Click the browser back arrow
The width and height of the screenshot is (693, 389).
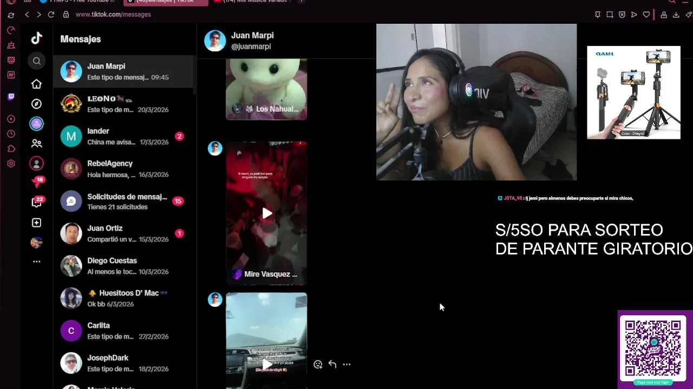[27, 15]
